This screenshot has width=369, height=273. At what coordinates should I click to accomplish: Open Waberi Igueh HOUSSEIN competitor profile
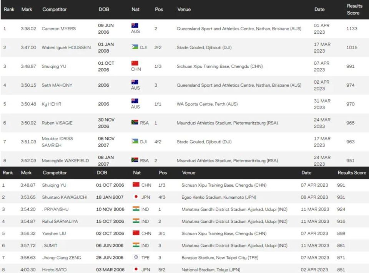pyautogui.click(x=66, y=48)
